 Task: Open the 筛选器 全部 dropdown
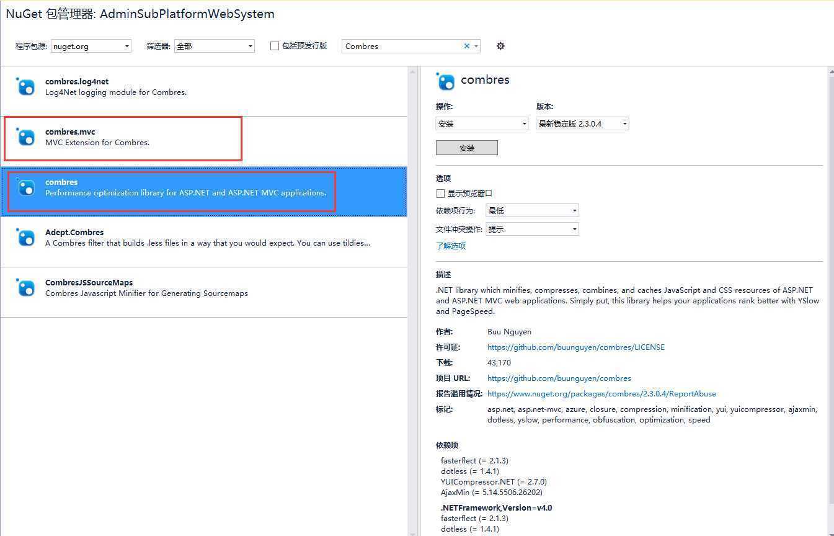click(x=215, y=46)
